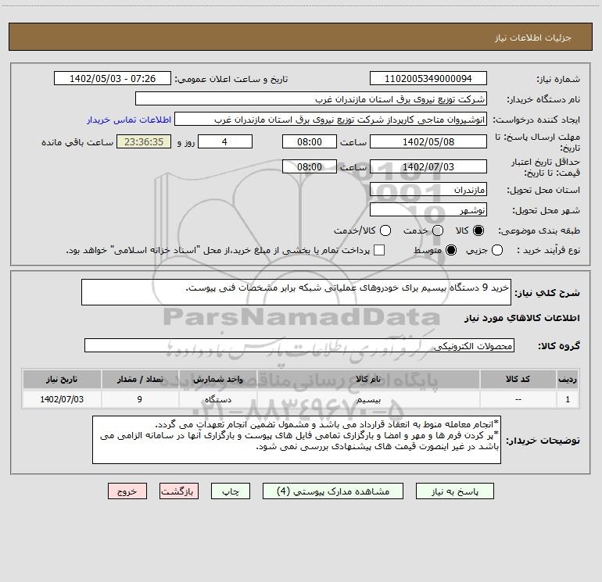The width and height of the screenshot is (602, 582).
Task: Click the چاپ print button
Action: pyautogui.click(x=231, y=491)
